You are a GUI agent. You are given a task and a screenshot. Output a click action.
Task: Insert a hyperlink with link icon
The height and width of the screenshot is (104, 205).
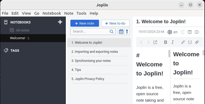pos(183,42)
